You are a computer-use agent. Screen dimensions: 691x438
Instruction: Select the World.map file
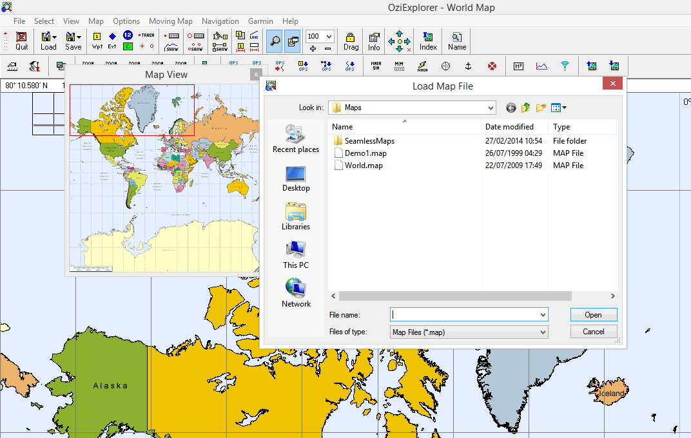364,166
